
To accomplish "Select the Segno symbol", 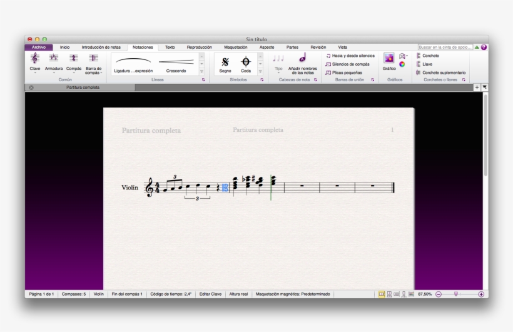I will (x=225, y=63).
